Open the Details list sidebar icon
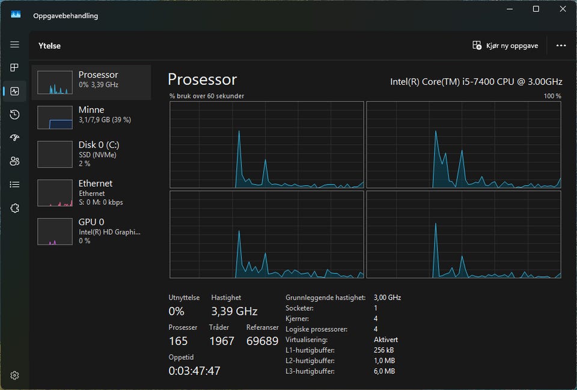Screen dimensions: 577x390 [x=14, y=184]
